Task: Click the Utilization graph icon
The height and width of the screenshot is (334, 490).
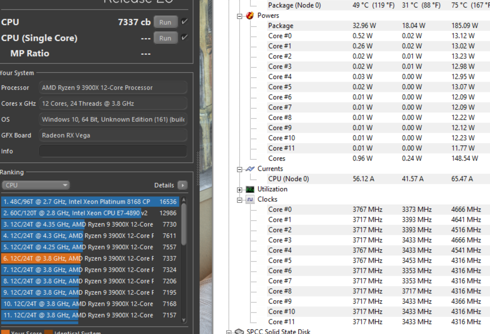Action: coord(250,189)
